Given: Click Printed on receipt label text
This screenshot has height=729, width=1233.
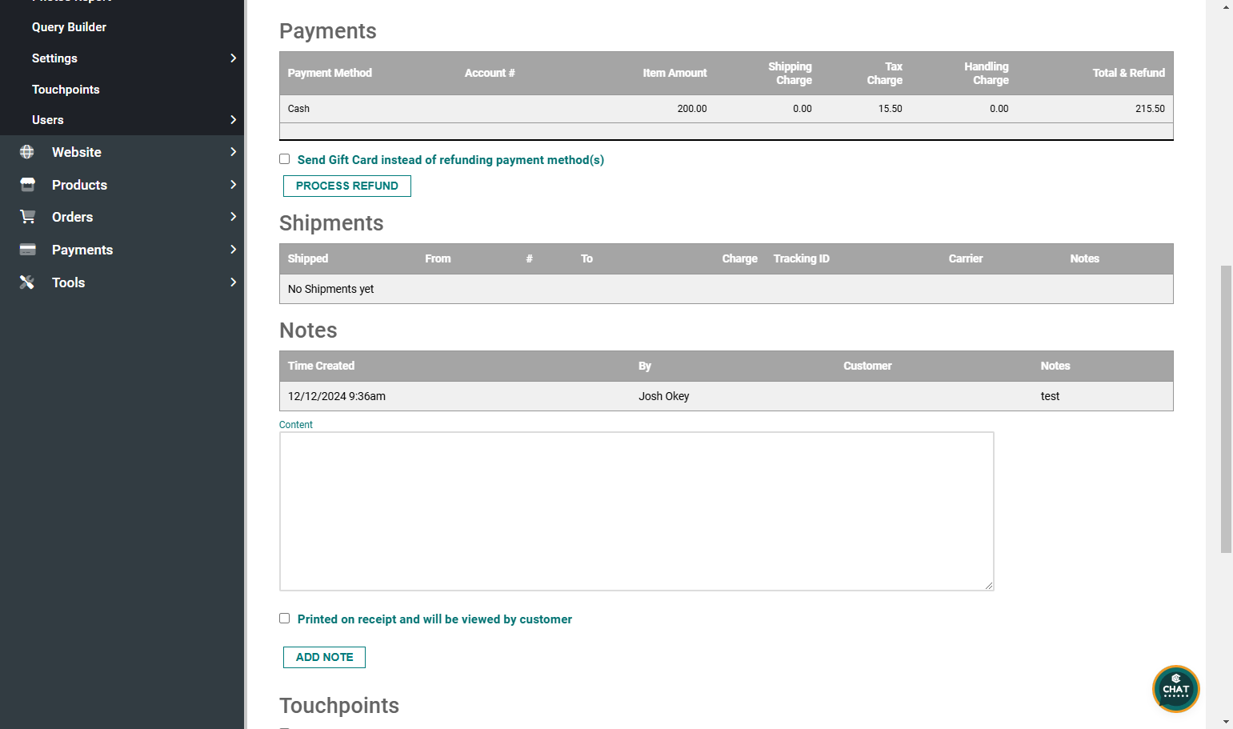Looking at the screenshot, I should 434,619.
